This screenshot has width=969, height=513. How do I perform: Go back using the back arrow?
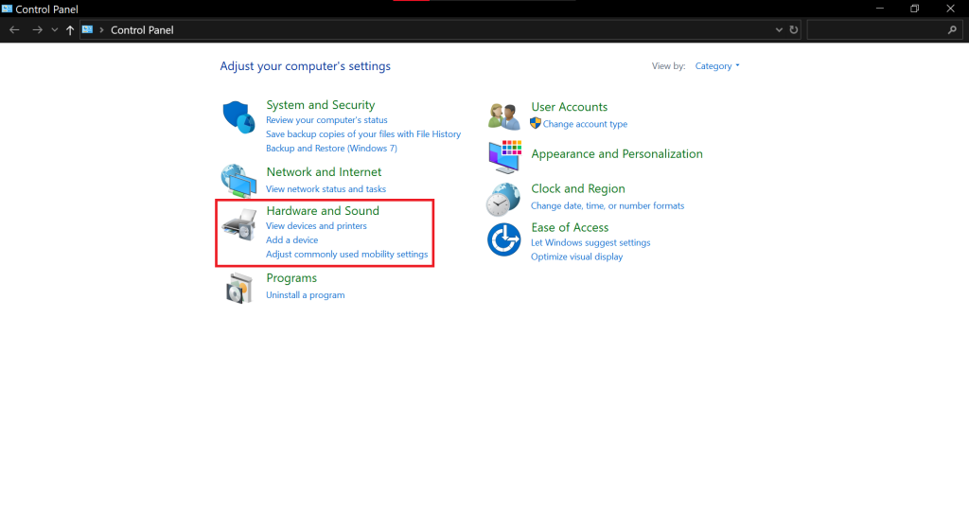click(14, 30)
